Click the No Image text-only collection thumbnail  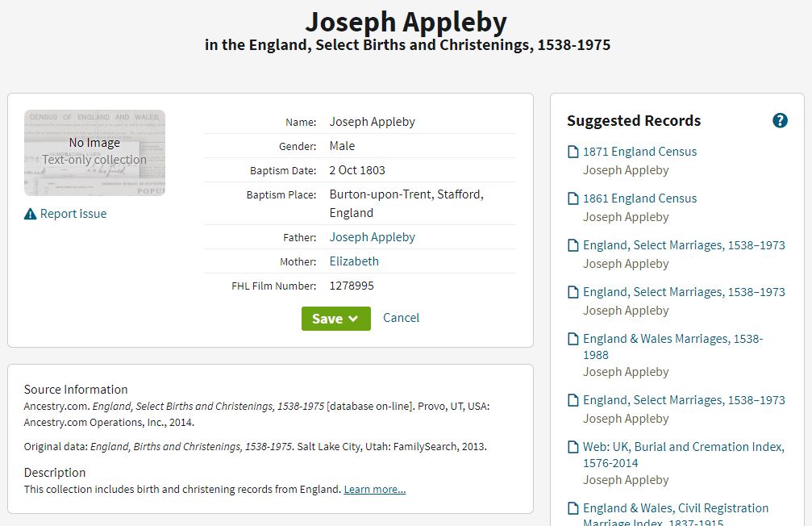coord(95,152)
